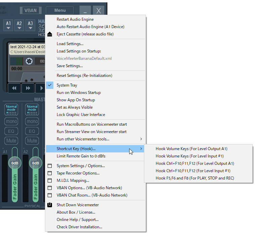Choose Reset Settings (Re-Initialization)
257x236 pixels.
95,76
